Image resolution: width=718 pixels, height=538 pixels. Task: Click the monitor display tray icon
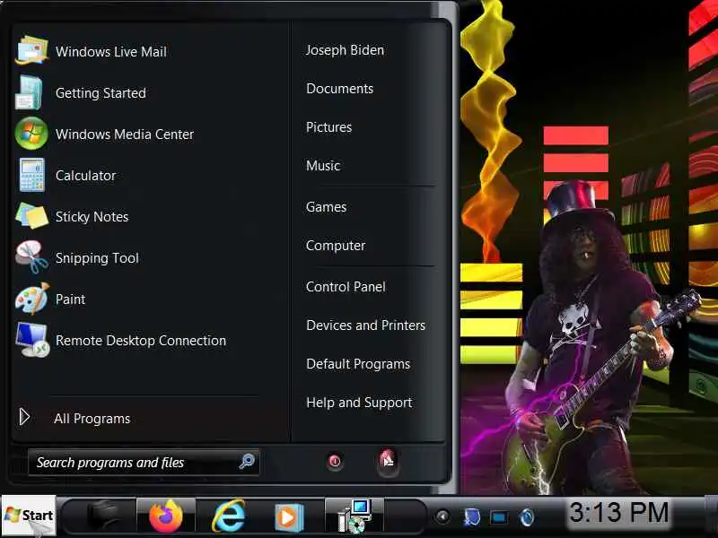(499, 517)
